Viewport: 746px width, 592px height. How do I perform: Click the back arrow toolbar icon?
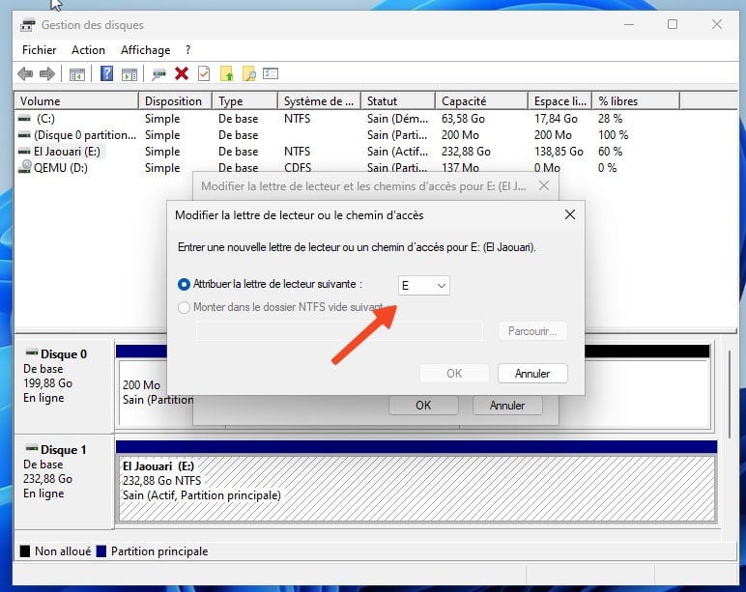[25, 73]
